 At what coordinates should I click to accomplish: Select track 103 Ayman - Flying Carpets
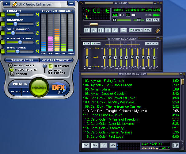131,81
